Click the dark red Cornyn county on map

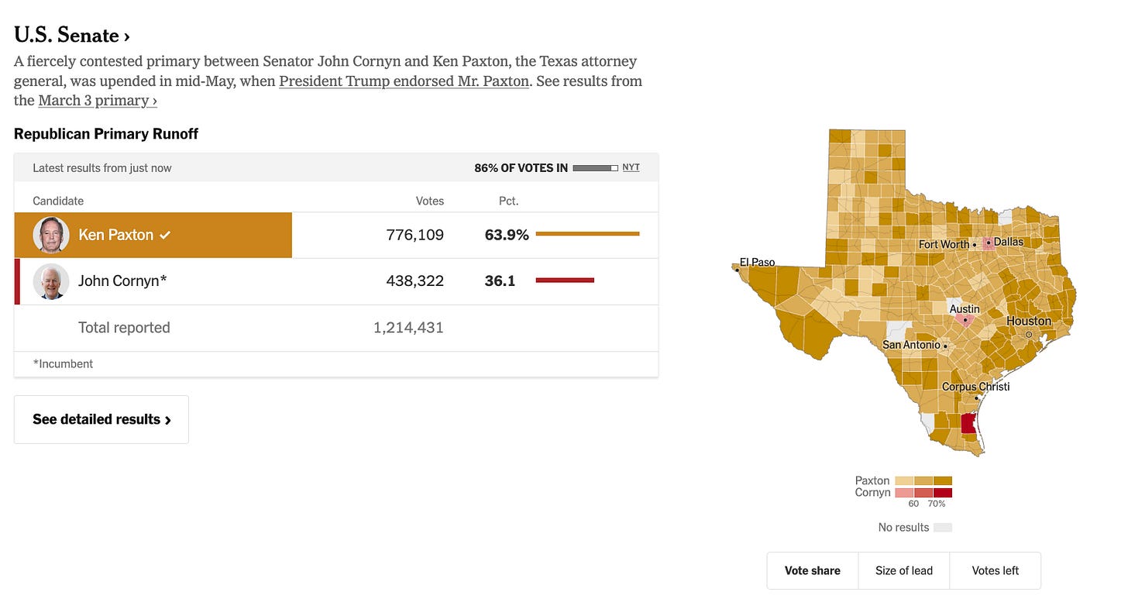(x=967, y=424)
